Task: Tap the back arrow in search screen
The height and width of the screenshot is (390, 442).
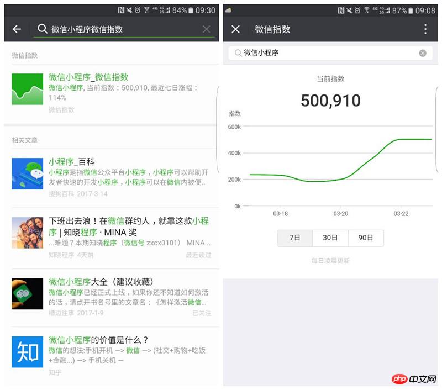Action: [x=17, y=29]
